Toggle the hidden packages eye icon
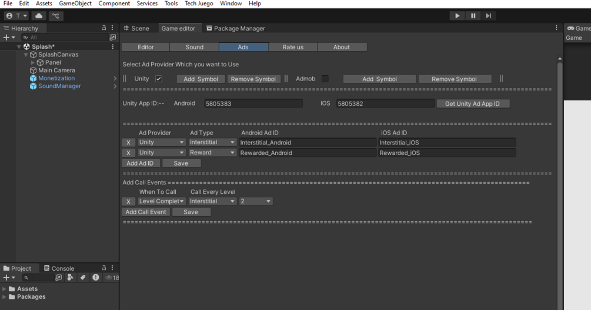This screenshot has height=310, width=591. click(109, 278)
